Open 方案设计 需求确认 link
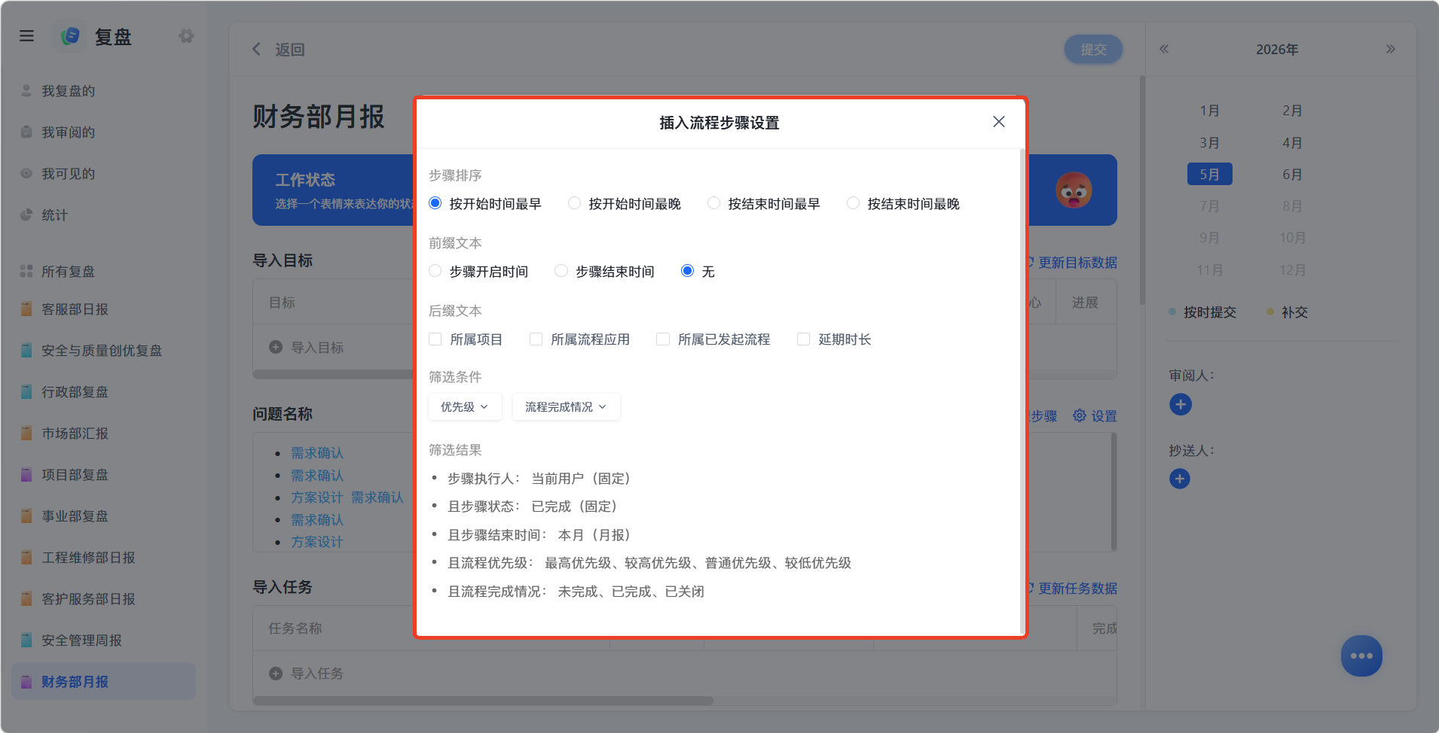1439x733 pixels. coord(347,497)
